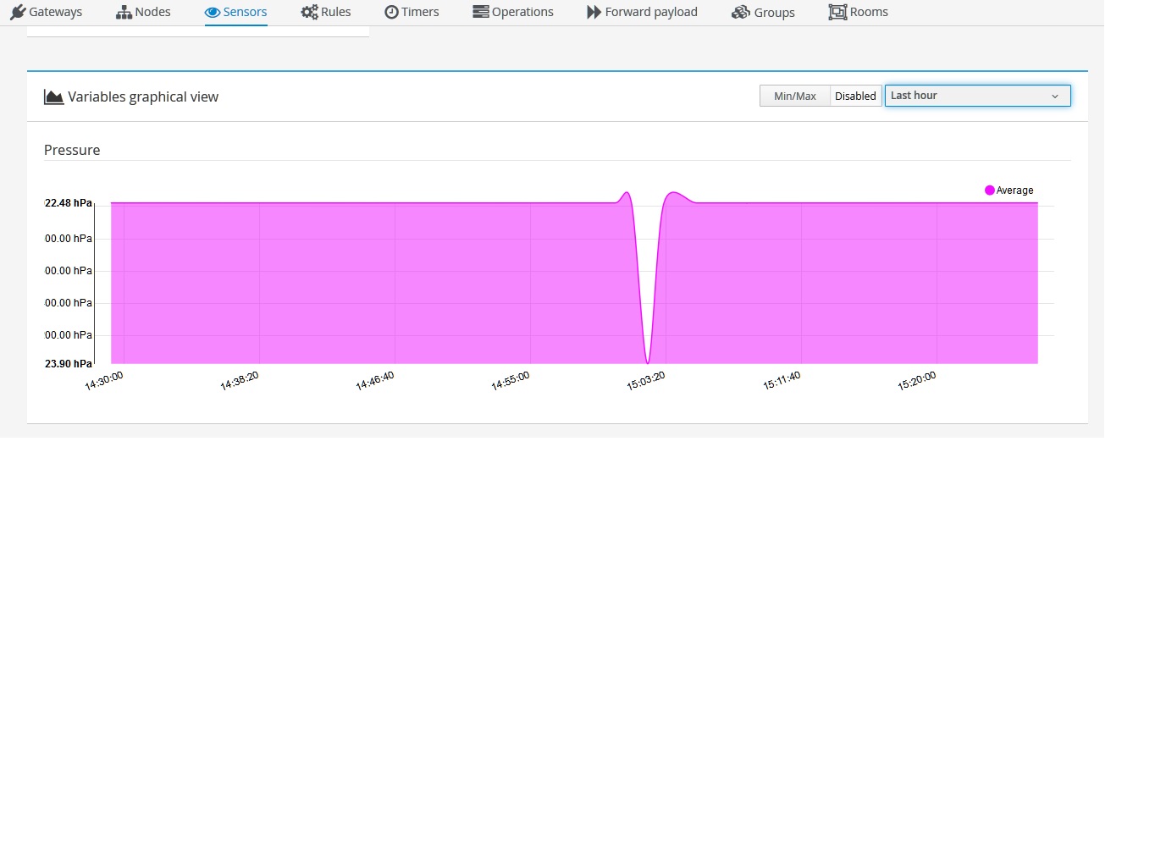The width and height of the screenshot is (1155, 866).
Task: Toggle the Average legend series marker
Action: click(989, 190)
